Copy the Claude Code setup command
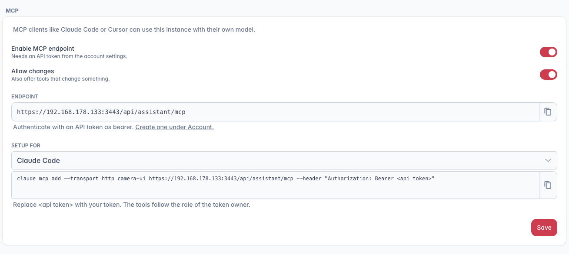 click(548, 185)
